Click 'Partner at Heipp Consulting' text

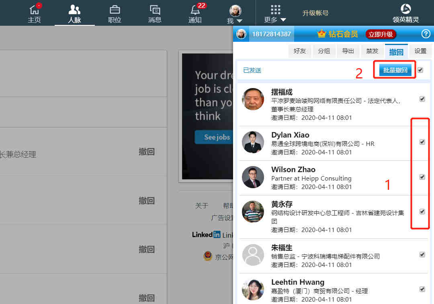[311, 178]
